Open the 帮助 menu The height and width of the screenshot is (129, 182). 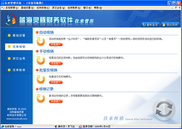click(x=98, y=8)
